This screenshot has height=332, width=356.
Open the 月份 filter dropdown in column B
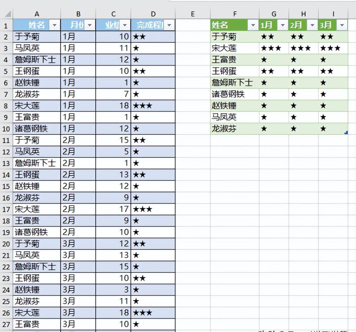[90, 25]
